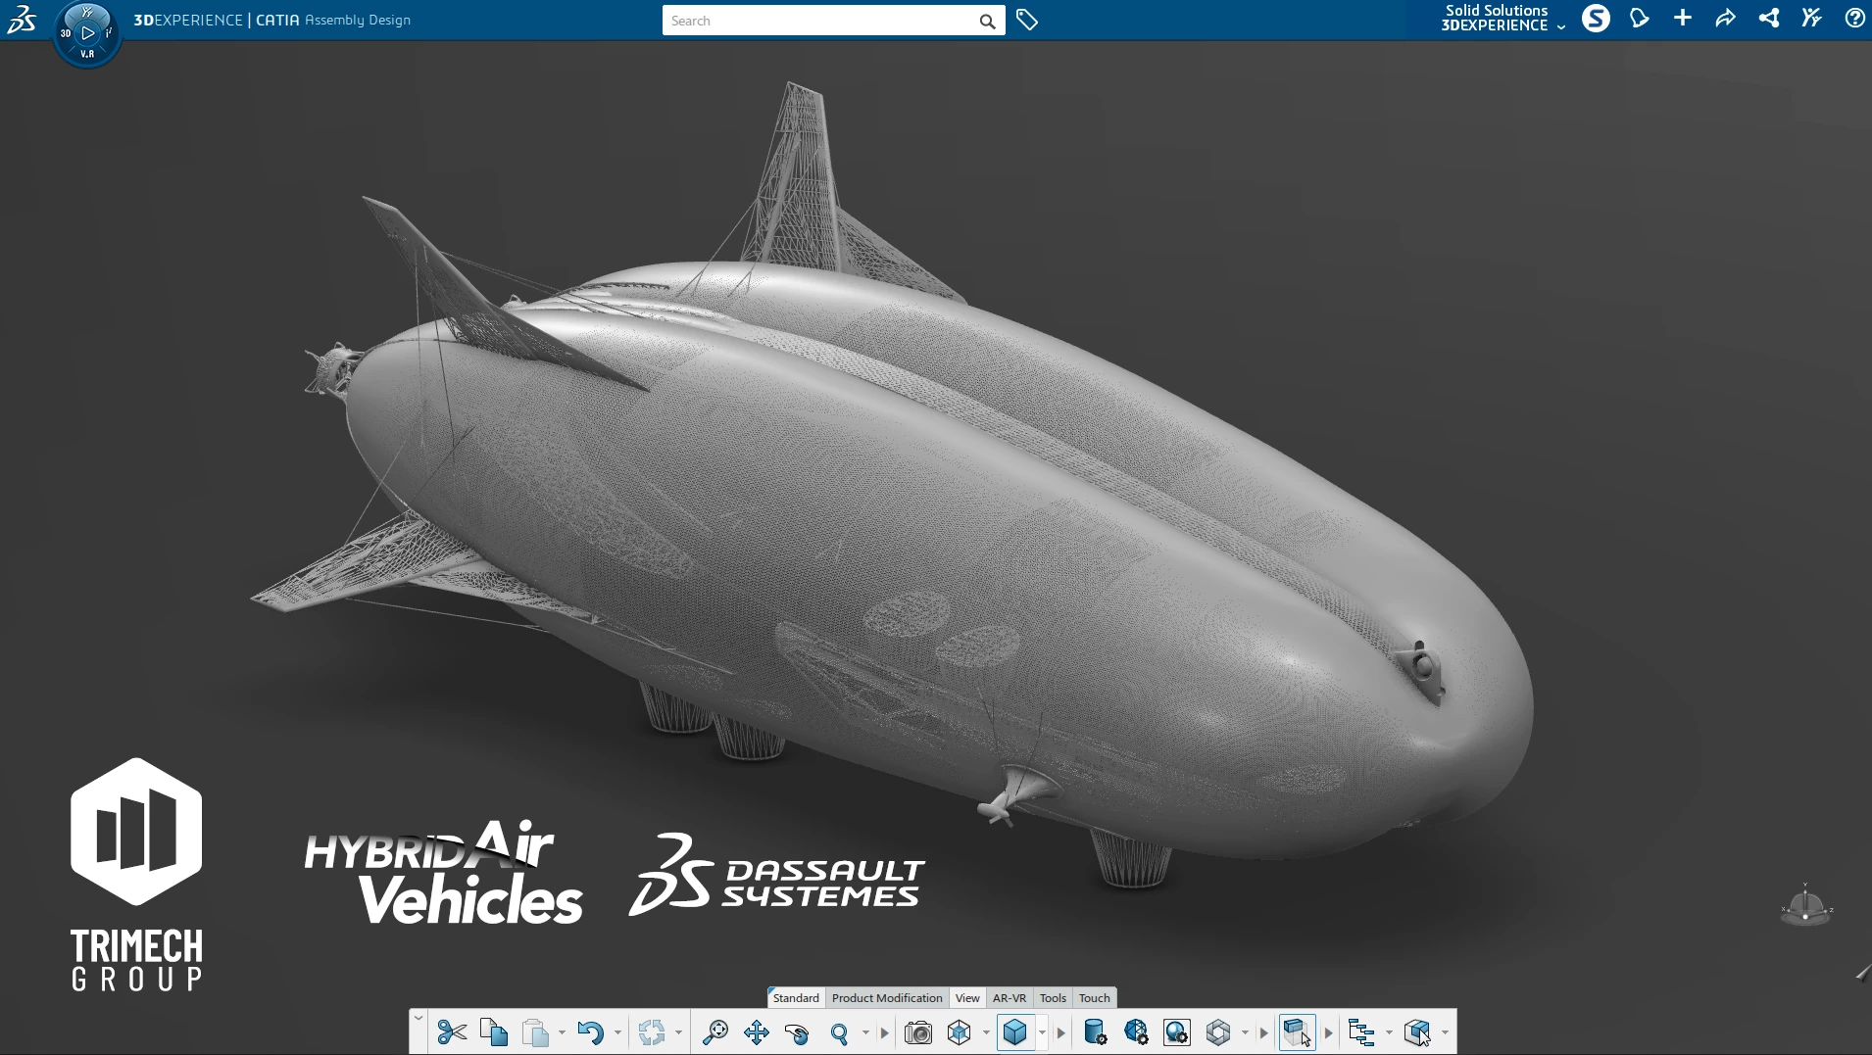Open the dropdown arrow beside Undo
Viewport: 1872px width, 1055px height.
tap(617, 1032)
